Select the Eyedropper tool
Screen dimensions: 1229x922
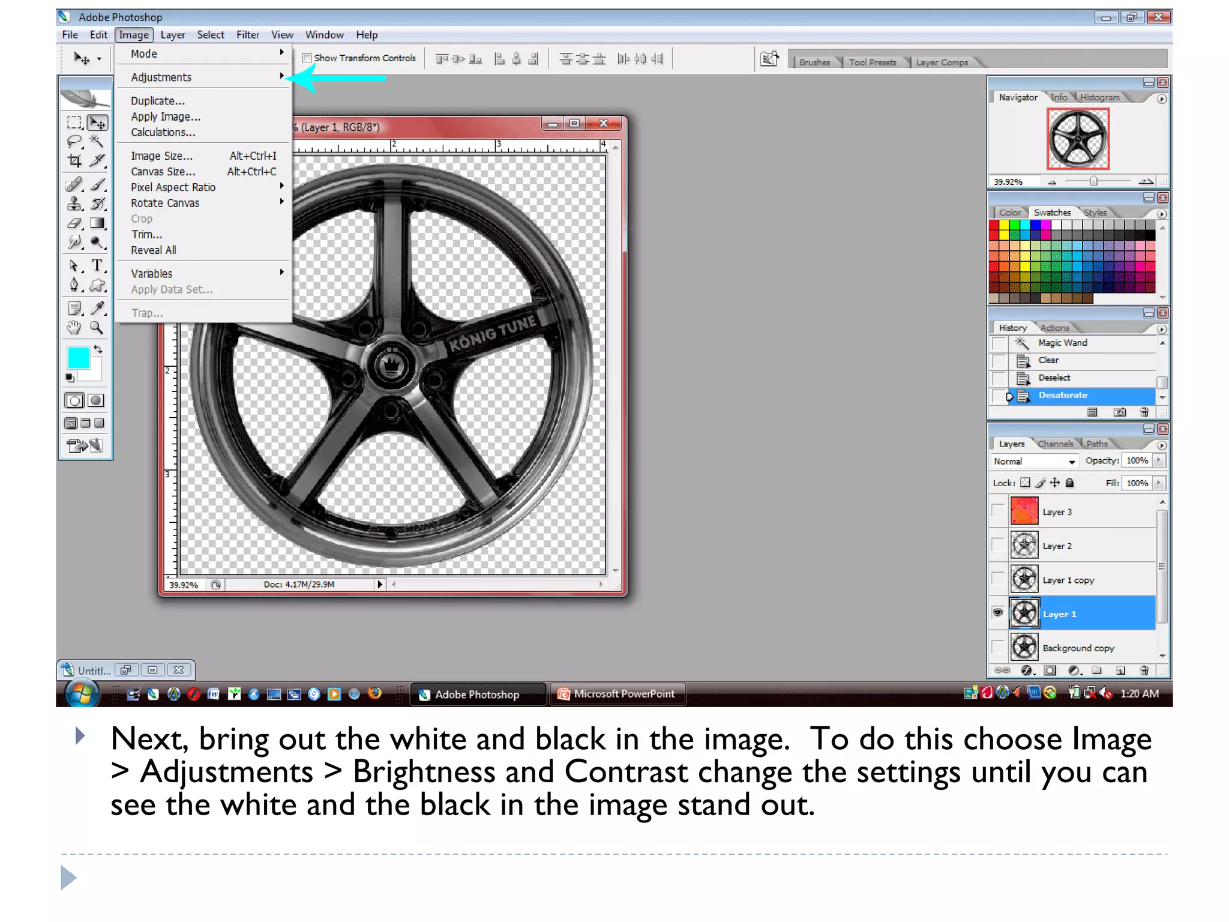[97, 309]
